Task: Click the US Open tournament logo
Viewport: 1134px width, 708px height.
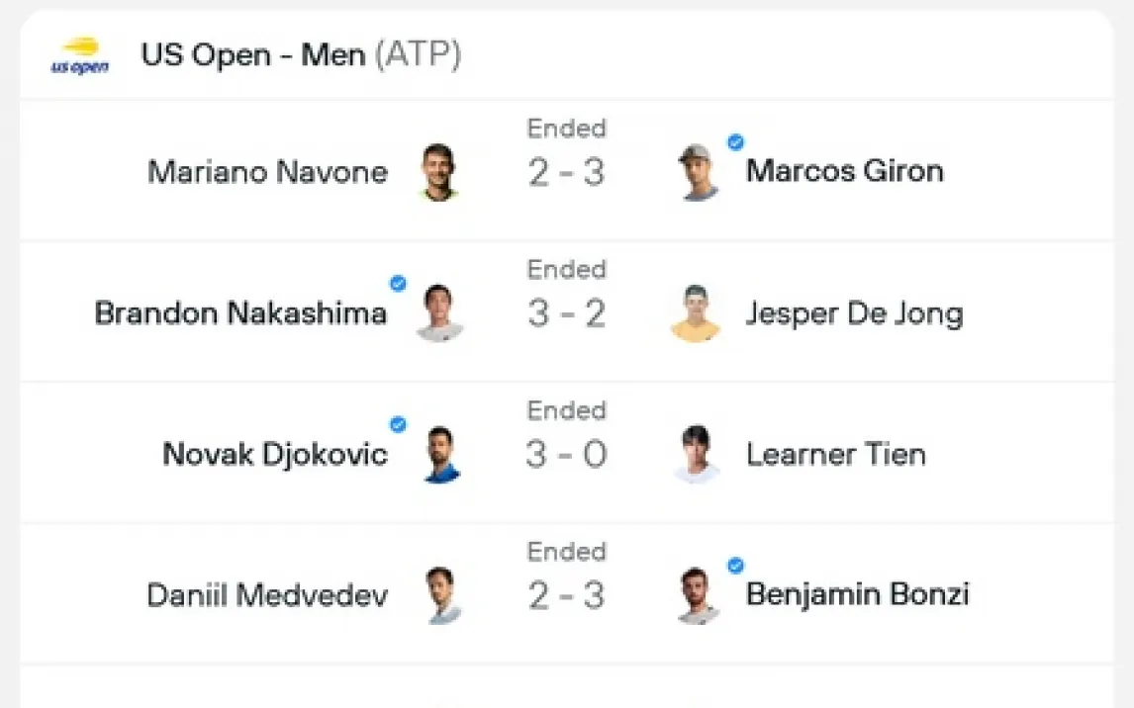Action: point(80,55)
